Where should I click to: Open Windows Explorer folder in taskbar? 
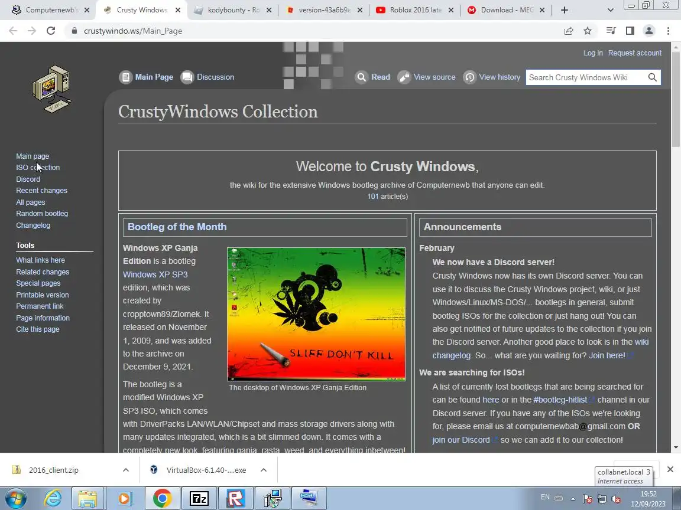pos(87,499)
